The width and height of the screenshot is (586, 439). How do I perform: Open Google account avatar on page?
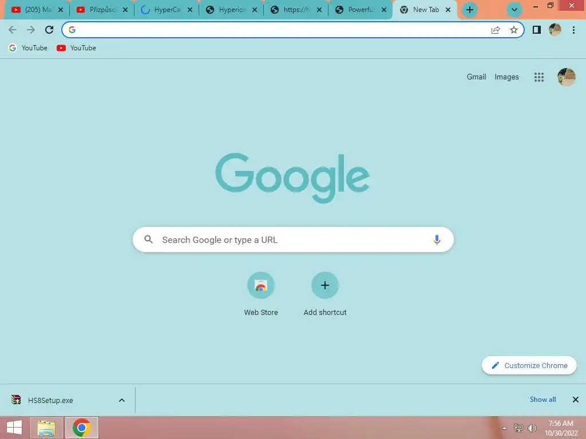(x=566, y=77)
